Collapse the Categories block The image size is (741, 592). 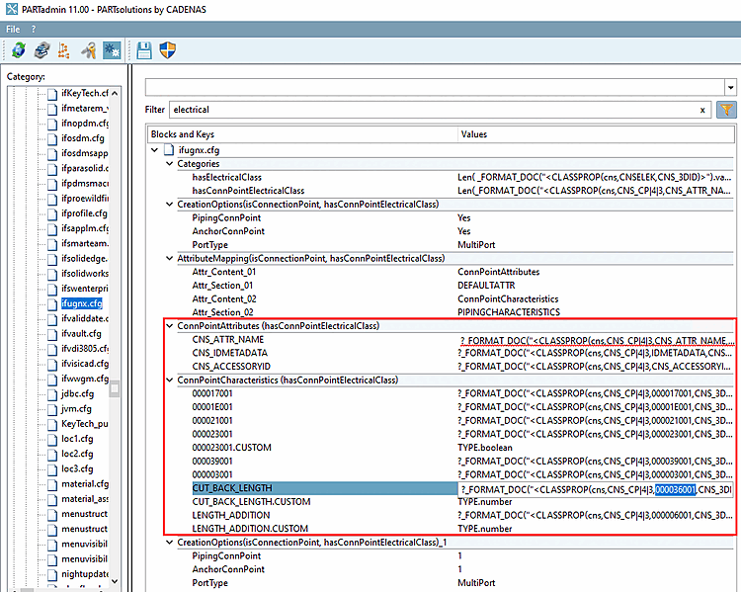click(169, 163)
